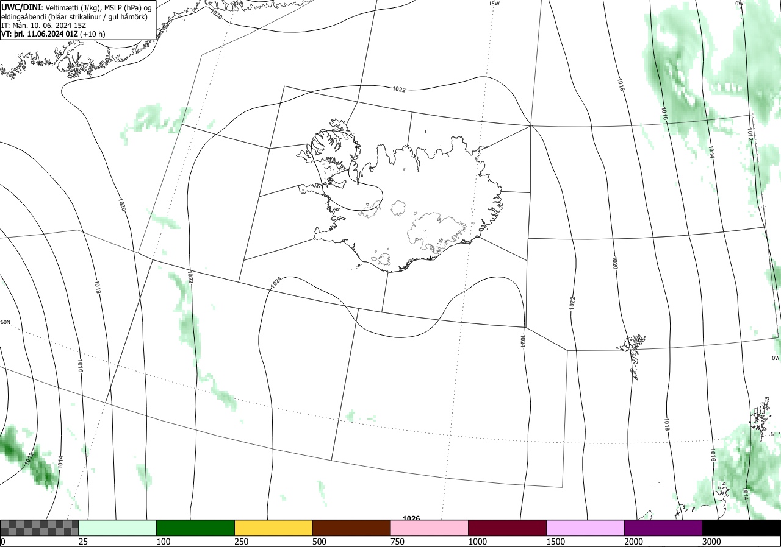Pick the maroon 1000–1500 legend swatch

(x=508, y=528)
